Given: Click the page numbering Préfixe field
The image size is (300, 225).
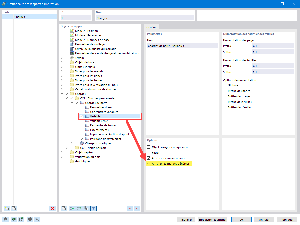Looking at the screenshot, I should click(x=273, y=46).
